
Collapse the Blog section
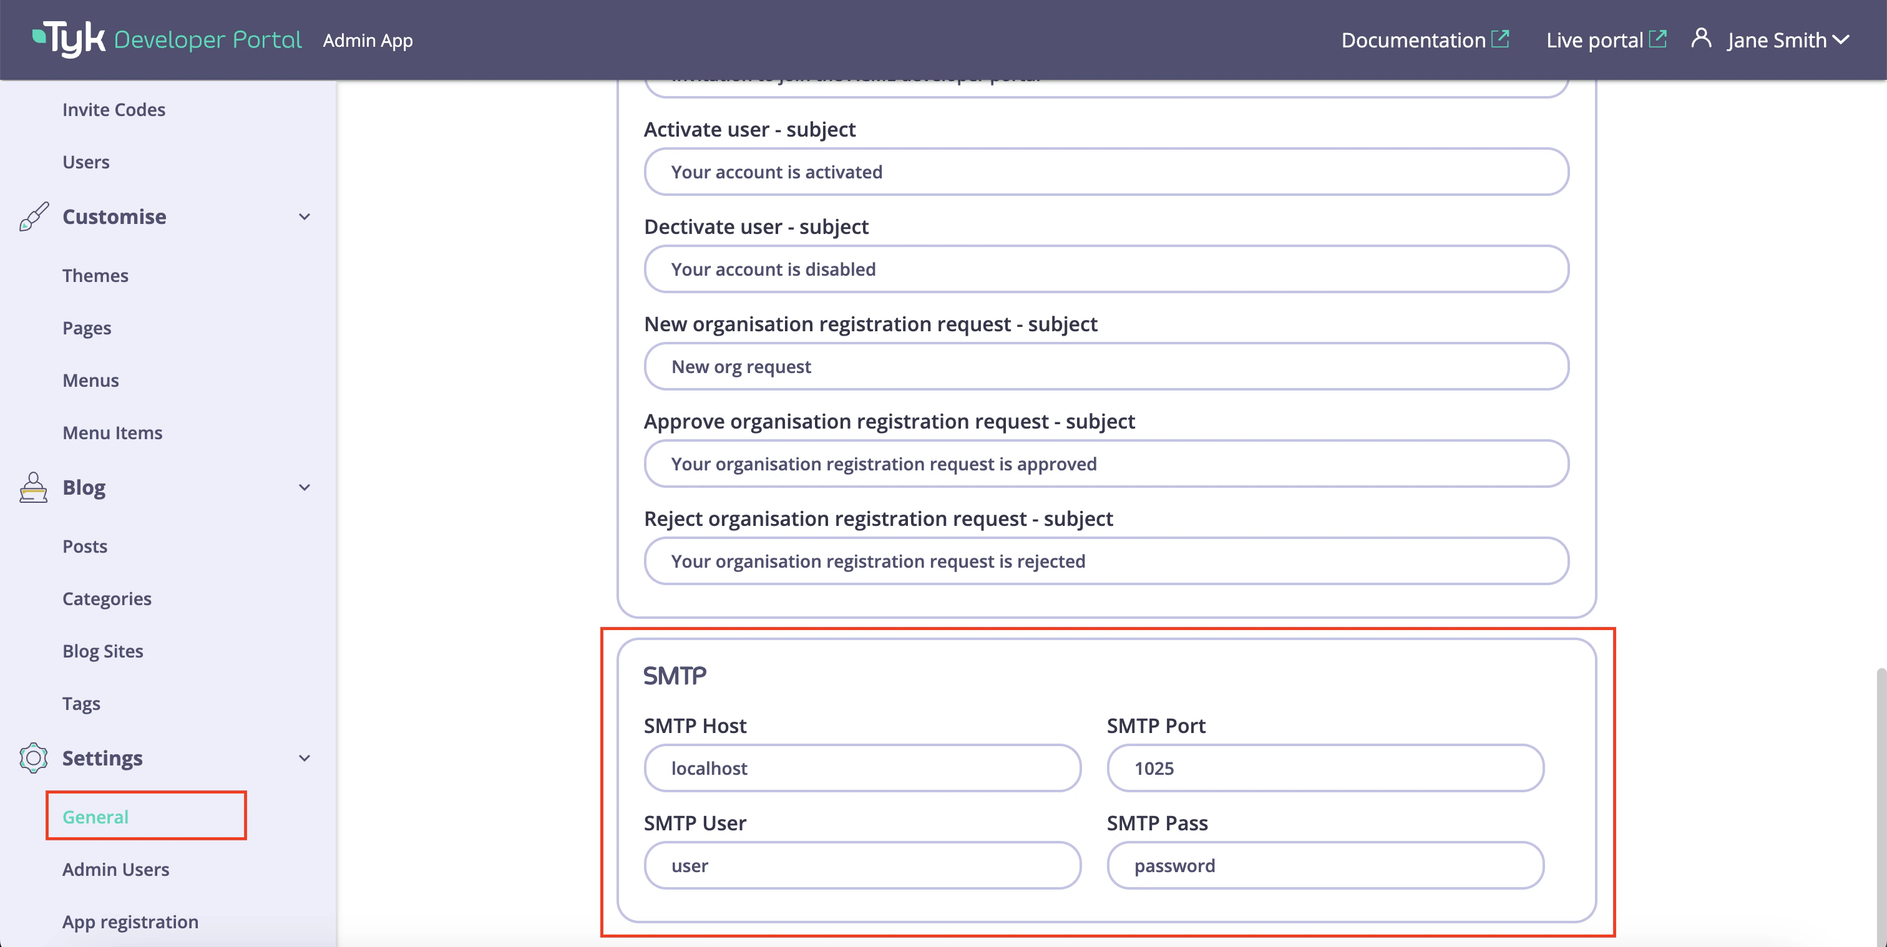pos(304,488)
